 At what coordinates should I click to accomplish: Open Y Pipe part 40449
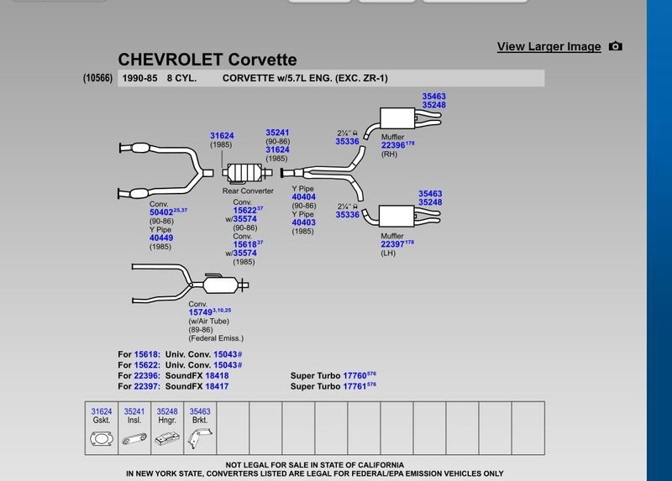161,238
